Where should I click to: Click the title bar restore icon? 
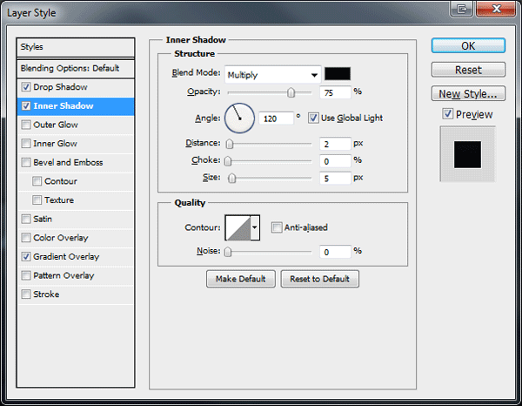pyautogui.click(x=462, y=9)
